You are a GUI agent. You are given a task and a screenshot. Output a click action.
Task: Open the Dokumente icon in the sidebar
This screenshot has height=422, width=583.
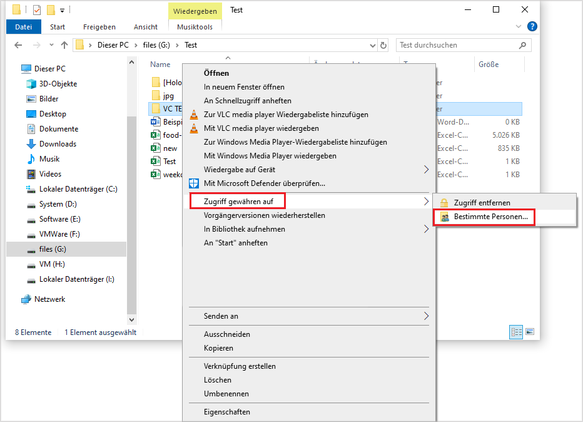[x=31, y=129]
